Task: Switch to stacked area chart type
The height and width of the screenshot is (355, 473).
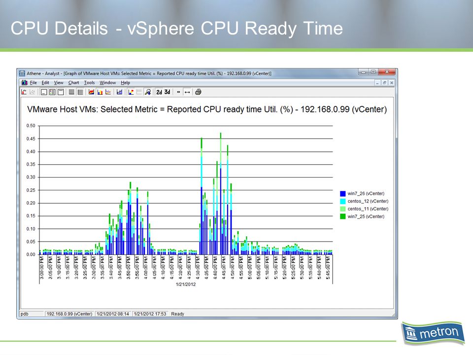Action: point(91,92)
